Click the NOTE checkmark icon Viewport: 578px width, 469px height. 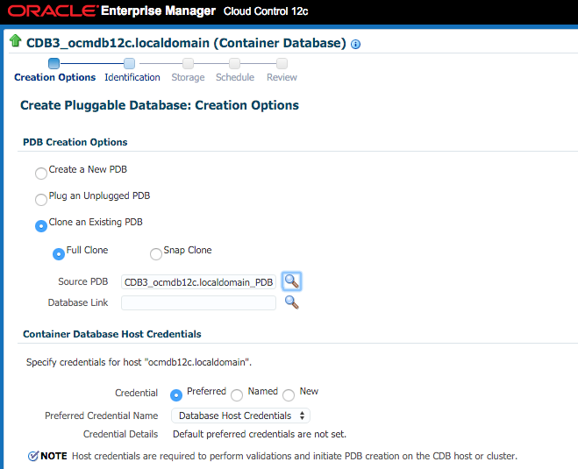(33, 456)
